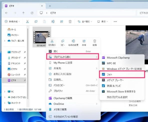
Task: Select 別のプログラムを選択
Action: point(122,97)
